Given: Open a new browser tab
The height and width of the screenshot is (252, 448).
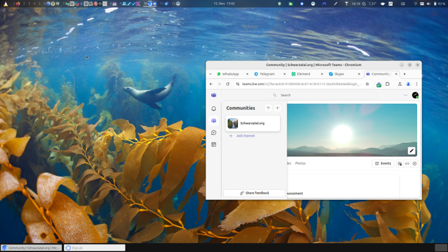Looking at the screenshot, I should tap(404, 74).
